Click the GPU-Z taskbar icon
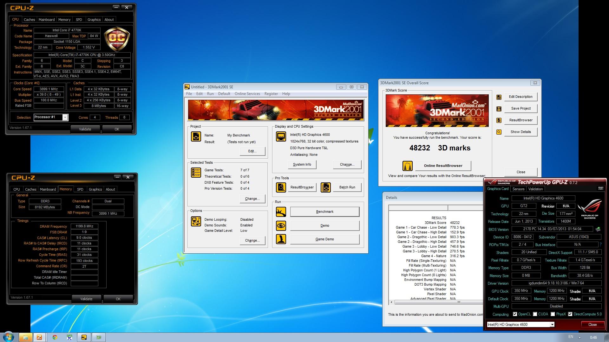This screenshot has height=342, width=609. [x=99, y=337]
